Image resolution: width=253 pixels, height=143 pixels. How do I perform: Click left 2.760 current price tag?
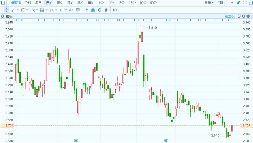[x=7, y=125]
